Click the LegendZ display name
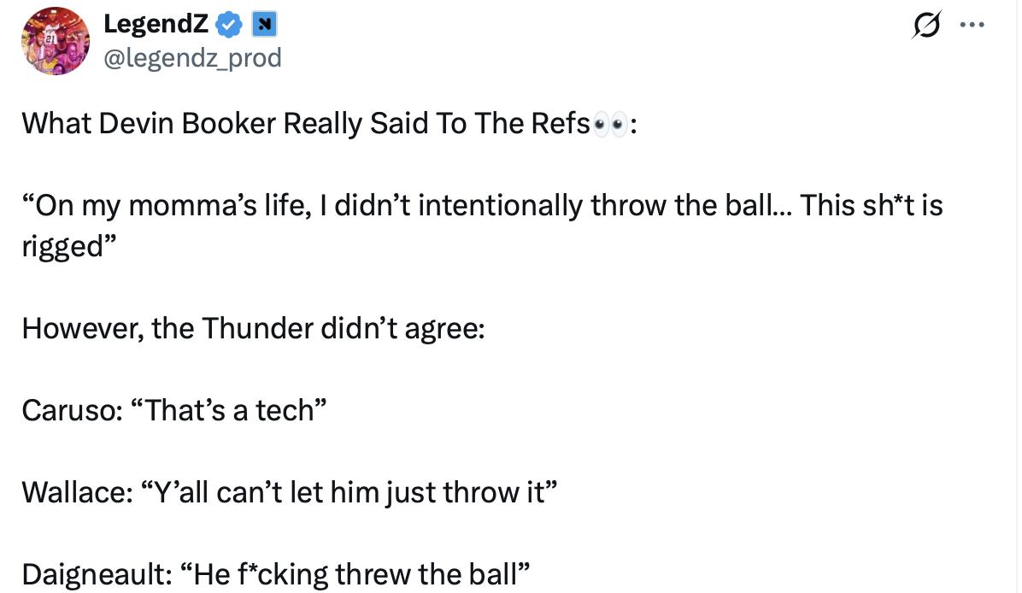The width and height of the screenshot is (1022, 593). 155,25
